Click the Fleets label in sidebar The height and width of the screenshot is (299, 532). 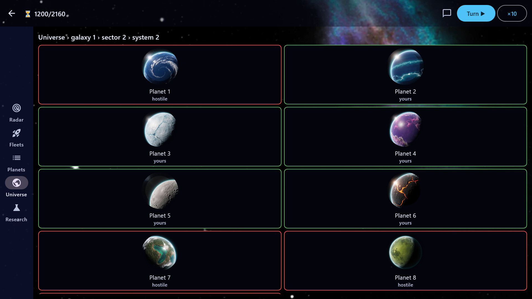pos(16,145)
